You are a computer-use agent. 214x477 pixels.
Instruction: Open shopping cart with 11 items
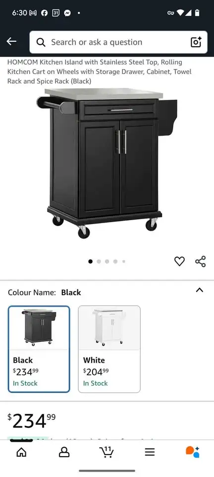coord(107,452)
